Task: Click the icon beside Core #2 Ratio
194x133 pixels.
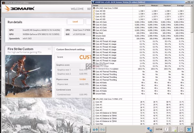Action: point(94,88)
